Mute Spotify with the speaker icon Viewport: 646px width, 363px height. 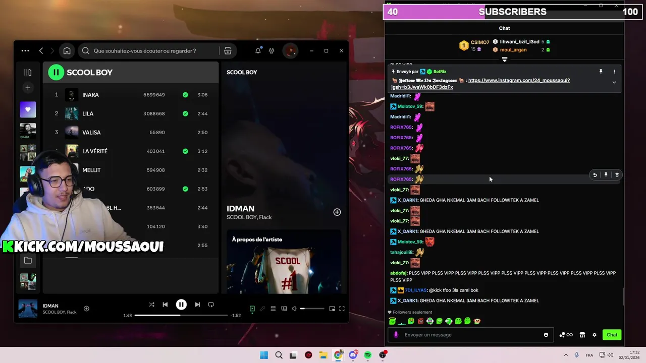point(294,309)
